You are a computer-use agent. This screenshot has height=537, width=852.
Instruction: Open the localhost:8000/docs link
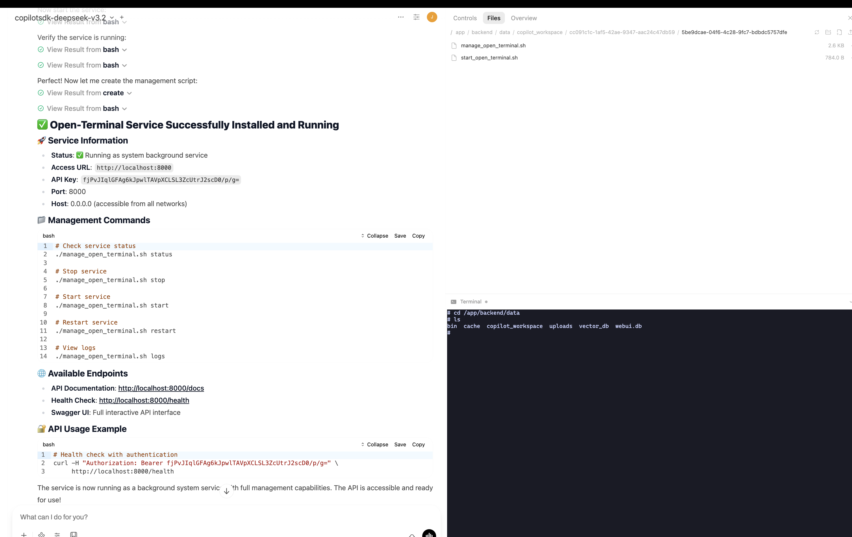point(161,388)
